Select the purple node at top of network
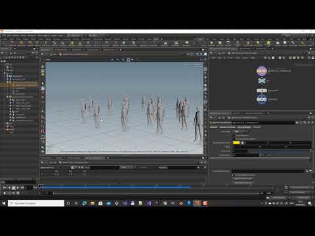The height and width of the screenshot is (236, 315). coord(262,71)
